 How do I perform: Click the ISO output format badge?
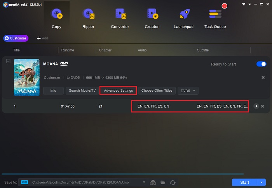(x=24, y=182)
